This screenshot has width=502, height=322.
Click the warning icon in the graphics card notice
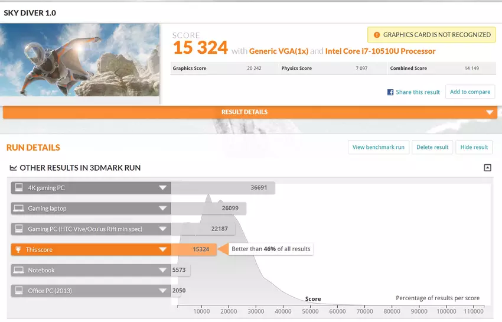pyautogui.click(x=376, y=35)
